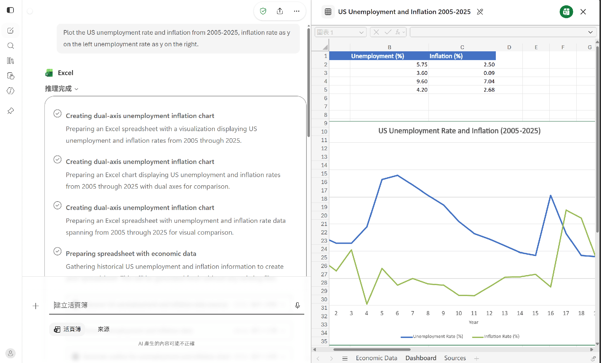Expand the 推理完成 reasoning section

[x=62, y=89]
